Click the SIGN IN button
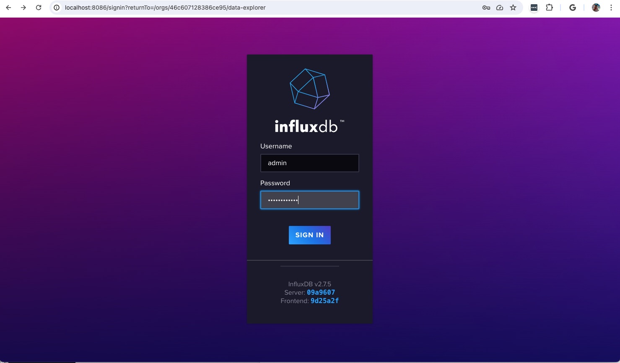The height and width of the screenshot is (363, 620). [x=310, y=235]
